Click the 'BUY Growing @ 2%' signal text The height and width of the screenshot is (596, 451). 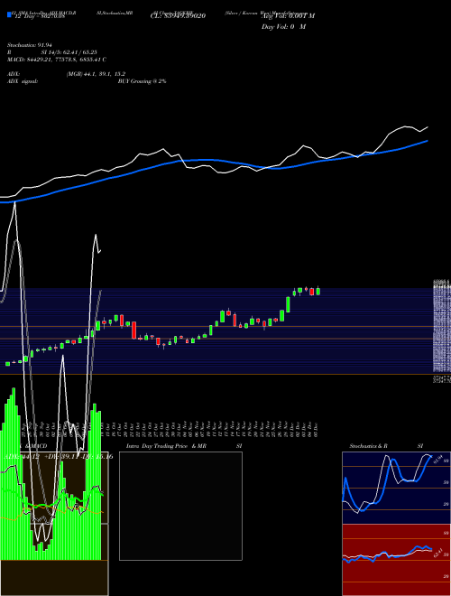pos(142,81)
